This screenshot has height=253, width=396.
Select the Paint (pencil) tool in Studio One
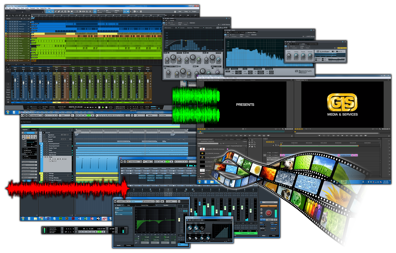(x=56, y=11)
